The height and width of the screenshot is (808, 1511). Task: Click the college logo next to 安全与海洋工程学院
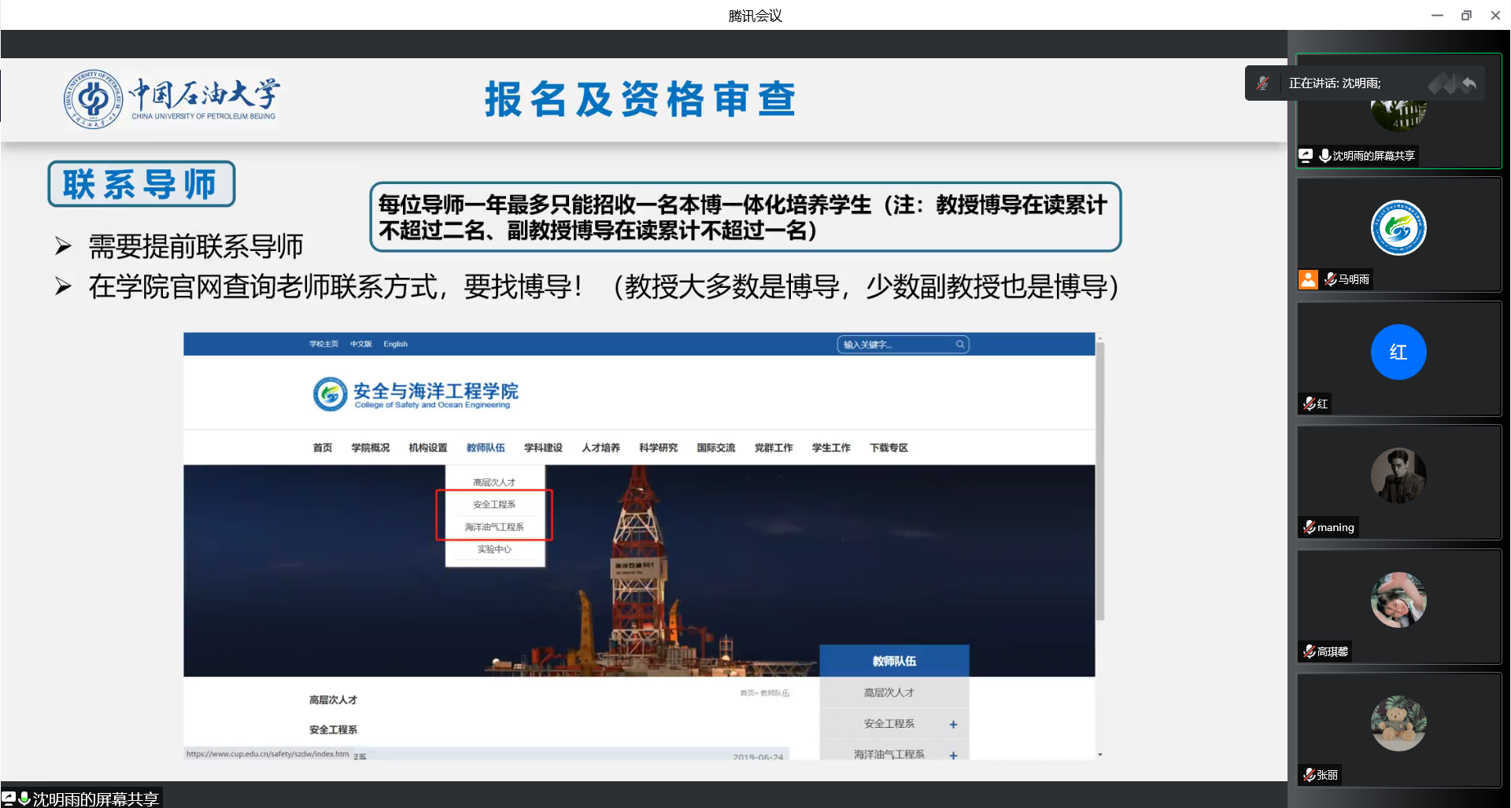[x=330, y=394]
